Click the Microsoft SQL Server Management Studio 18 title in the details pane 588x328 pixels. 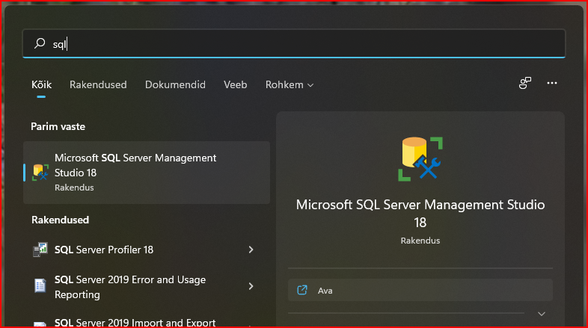click(x=420, y=214)
